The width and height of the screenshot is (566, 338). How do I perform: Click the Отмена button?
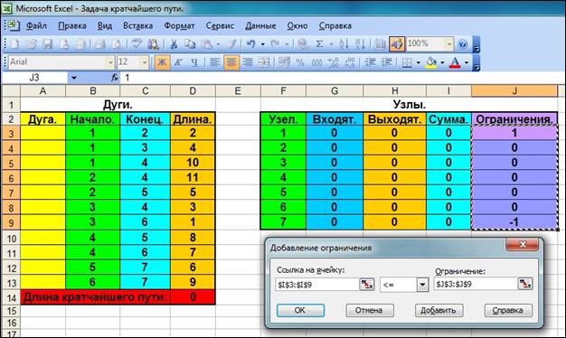pos(369,310)
